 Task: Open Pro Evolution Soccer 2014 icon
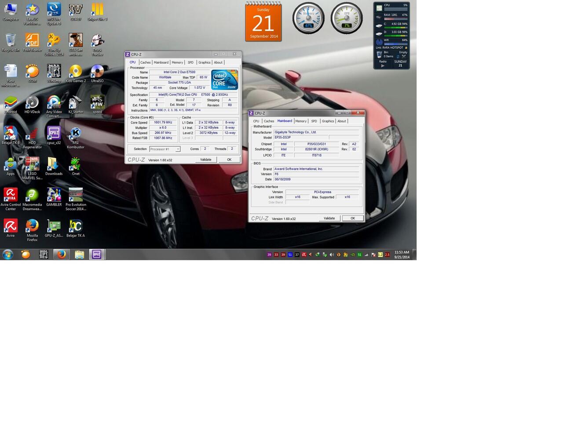tap(76, 199)
